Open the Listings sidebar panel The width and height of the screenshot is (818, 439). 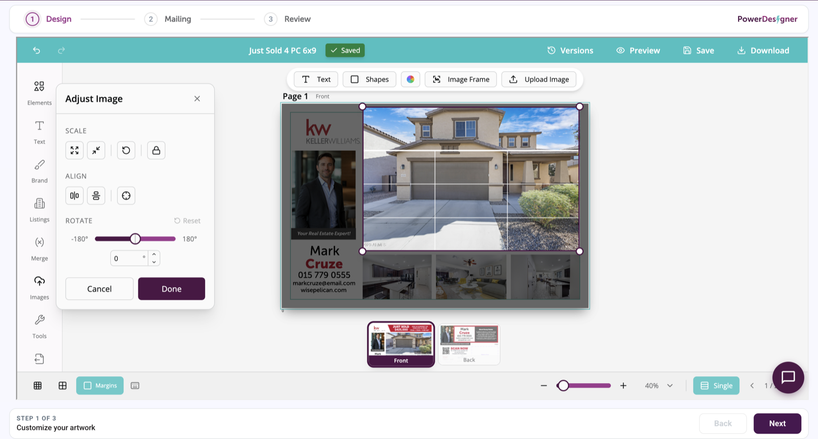39,210
